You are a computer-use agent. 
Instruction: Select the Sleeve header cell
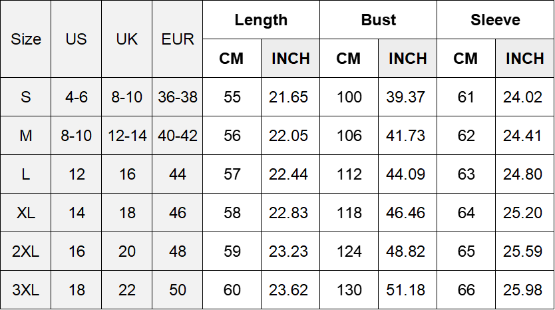pyautogui.click(x=495, y=20)
